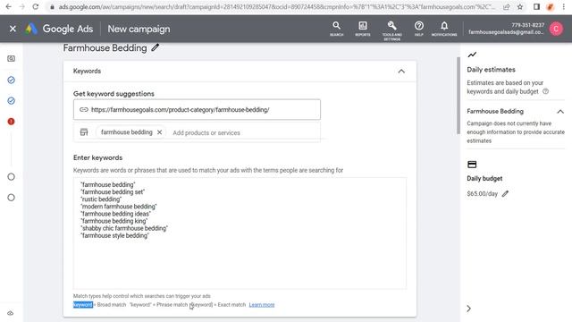
Task: Collapse Farmhouse Bedding estimates section
Action: coord(560,111)
